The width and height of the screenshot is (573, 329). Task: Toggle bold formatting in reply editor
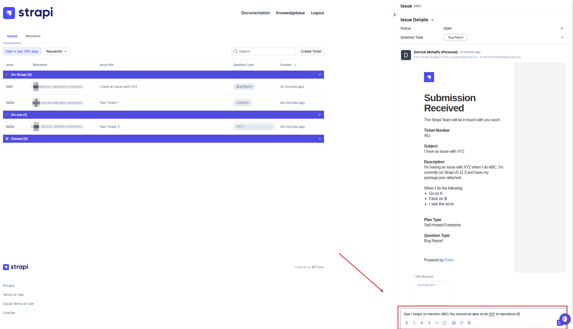(x=406, y=323)
